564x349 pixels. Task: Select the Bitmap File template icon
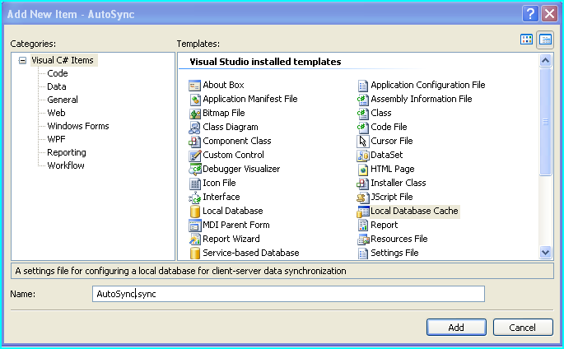click(x=194, y=114)
